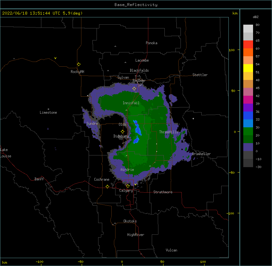Viewport: 272px width, 266px height.
Task: Click the 30 dBZ green legend swatch
Action: (248, 131)
